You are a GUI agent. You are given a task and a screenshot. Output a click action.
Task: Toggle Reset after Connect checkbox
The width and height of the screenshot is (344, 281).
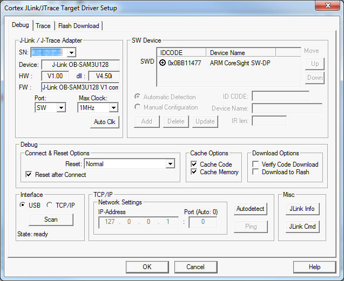29,174
